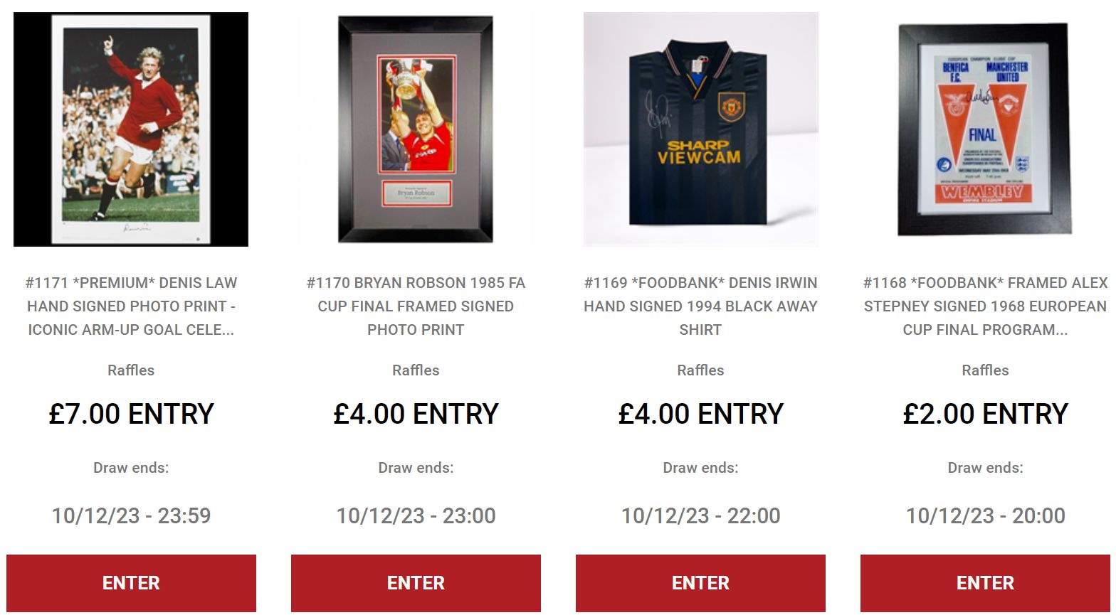Image resolution: width=1116 pixels, height=615 pixels.
Task: Open #1170 Bryan Robson 1985 FA Cup title
Action: (416, 306)
